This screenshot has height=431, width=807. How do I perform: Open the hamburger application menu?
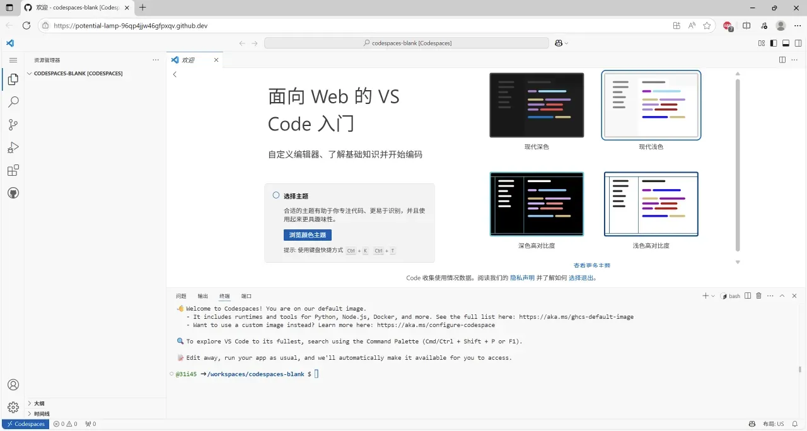(x=13, y=60)
